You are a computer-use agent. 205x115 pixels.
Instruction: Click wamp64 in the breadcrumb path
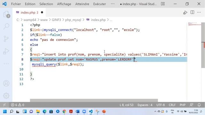[30, 20]
